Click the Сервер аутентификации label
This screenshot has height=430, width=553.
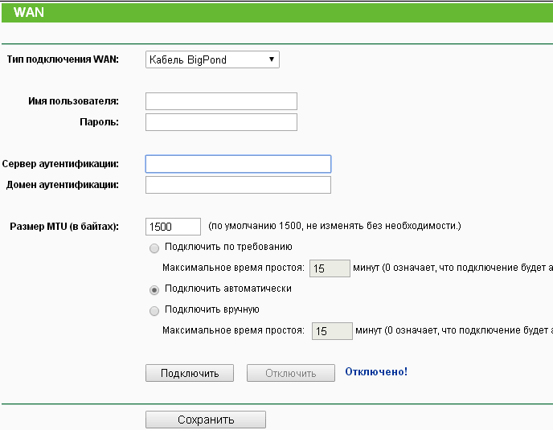60,164
